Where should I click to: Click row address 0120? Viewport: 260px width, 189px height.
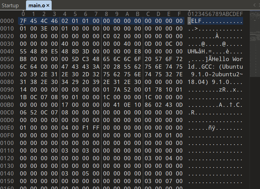pos(7,158)
